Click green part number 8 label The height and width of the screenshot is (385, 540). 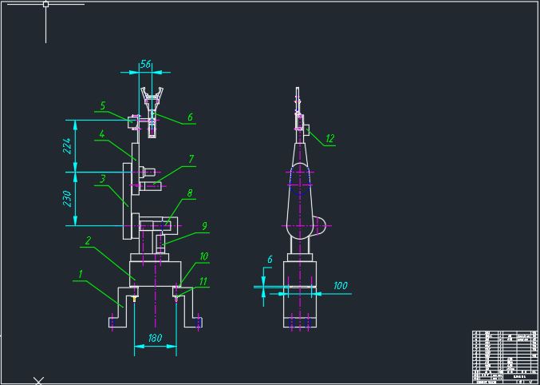(x=190, y=193)
